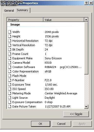The width and height of the screenshot is (94, 132).
Task: Click the value Sony Ericsson
Action: (x=53, y=58)
